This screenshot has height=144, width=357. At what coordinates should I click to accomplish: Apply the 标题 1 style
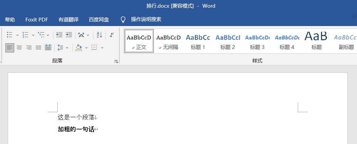198,41
